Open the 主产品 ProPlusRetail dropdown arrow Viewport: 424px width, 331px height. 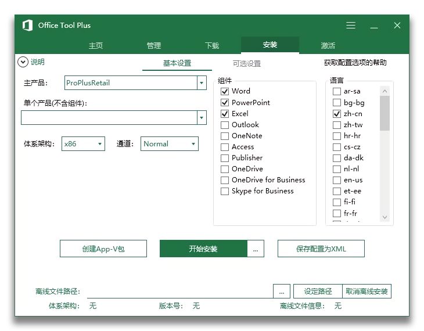pyautogui.click(x=202, y=82)
